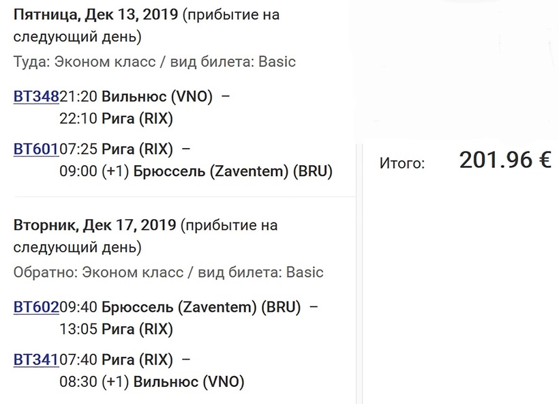The width and height of the screenshot is (559, 404).
Task: Open flight BT341 details link
Action: pos(37,359)
